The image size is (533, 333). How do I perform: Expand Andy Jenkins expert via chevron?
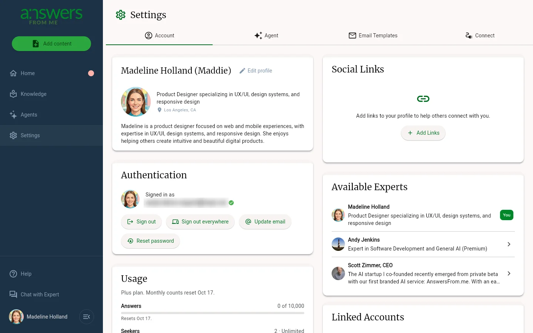pyautogui.click(x=509, y=244)
